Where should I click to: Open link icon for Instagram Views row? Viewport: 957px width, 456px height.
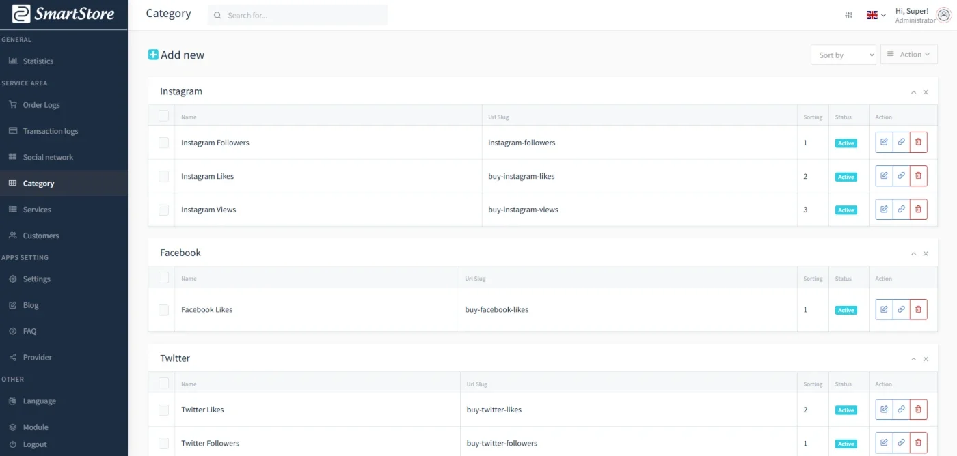point(901,209)
